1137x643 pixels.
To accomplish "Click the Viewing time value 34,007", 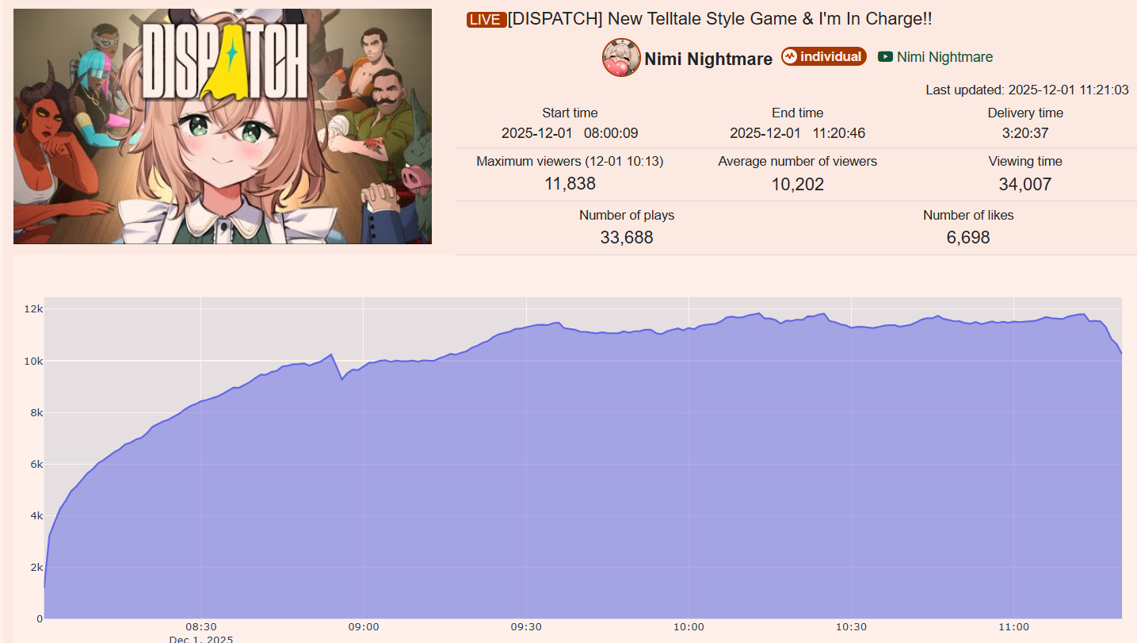I will click(1025, 185).
